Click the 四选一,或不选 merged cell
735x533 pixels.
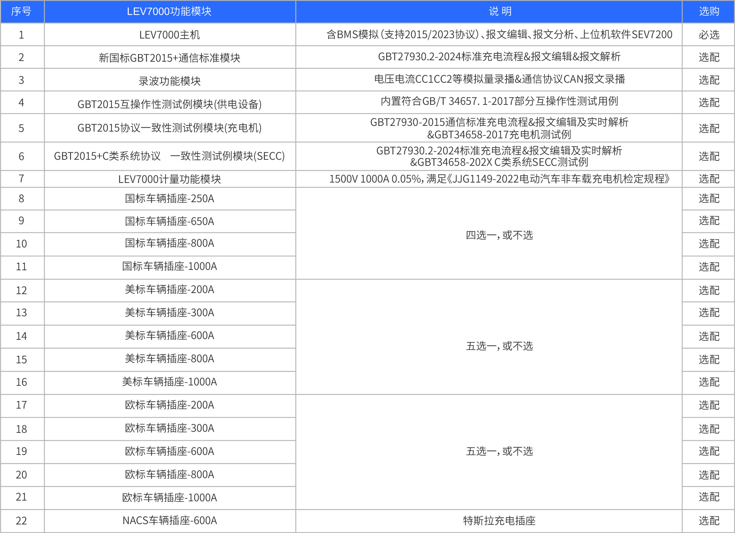click(499, 235)
